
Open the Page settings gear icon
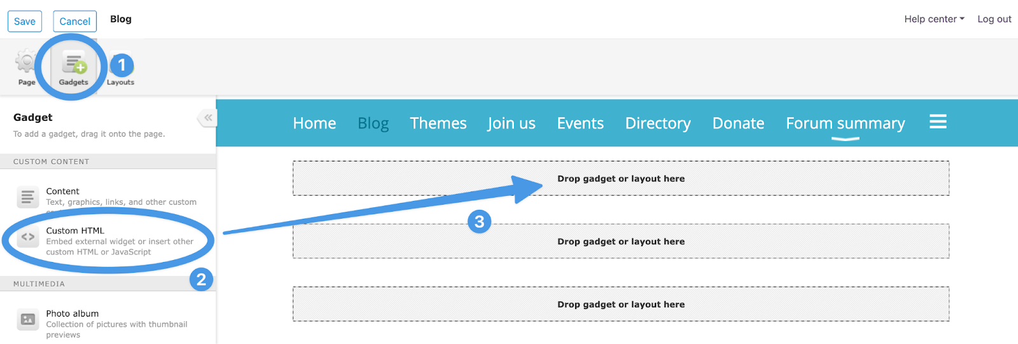pos(26,62)
